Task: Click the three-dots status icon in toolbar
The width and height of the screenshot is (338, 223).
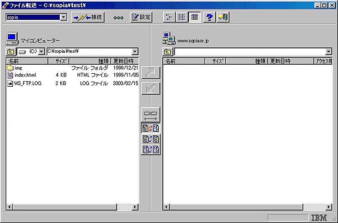Action: 118,17
